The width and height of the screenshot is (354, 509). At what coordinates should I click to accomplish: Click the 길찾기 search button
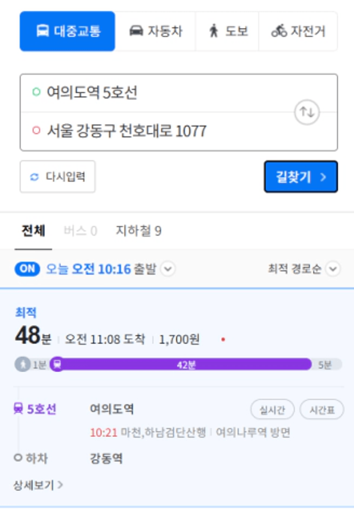301,177
